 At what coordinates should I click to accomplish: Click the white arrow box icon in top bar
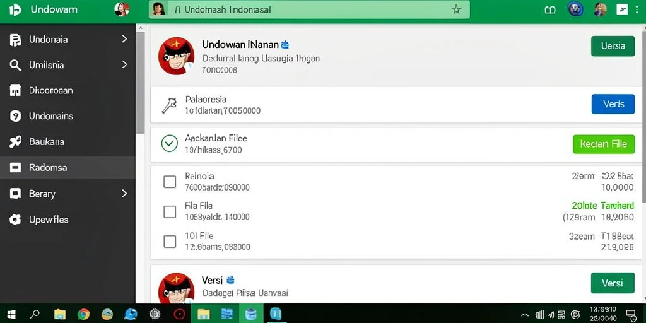point(621,9)
